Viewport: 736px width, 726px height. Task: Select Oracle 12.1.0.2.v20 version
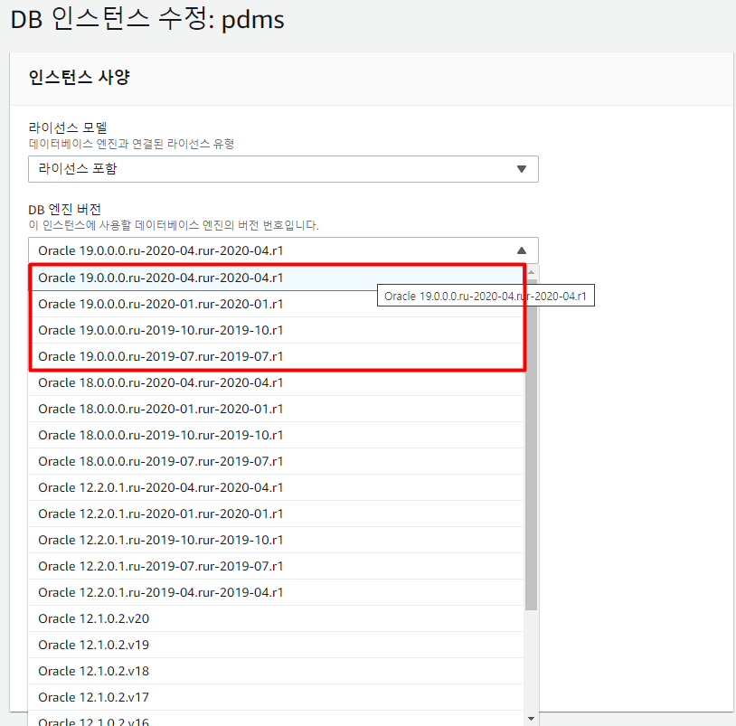coord(276,619)
